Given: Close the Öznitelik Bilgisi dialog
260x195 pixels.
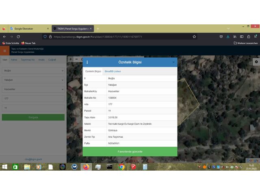Looking at the screenshot, I should (173, 62).
